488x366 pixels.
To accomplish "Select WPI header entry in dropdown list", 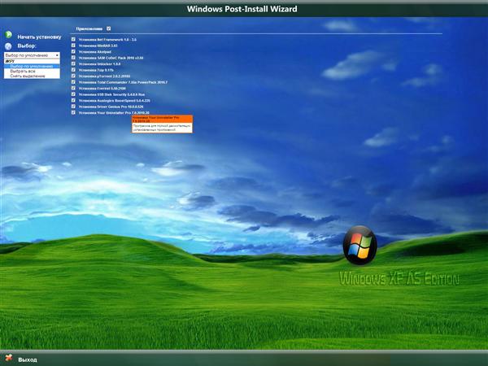I will [32, 61].
